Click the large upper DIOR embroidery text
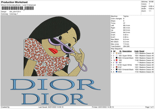The height and width of the screenshot is (109, 155). point(55,84)
